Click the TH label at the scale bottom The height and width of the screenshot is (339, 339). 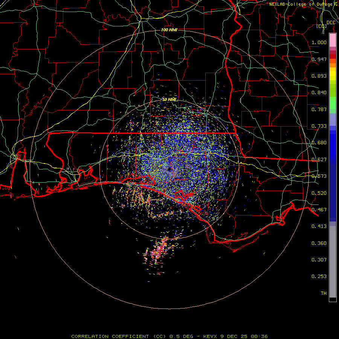[x=324, y=293]
